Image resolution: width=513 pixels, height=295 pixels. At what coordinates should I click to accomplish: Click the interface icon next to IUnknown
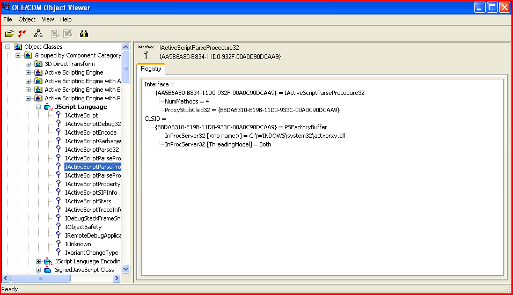coord(58,244)
